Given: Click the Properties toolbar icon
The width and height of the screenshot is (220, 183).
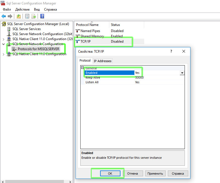Looking at the screenshot, I should tap(27, 16).
